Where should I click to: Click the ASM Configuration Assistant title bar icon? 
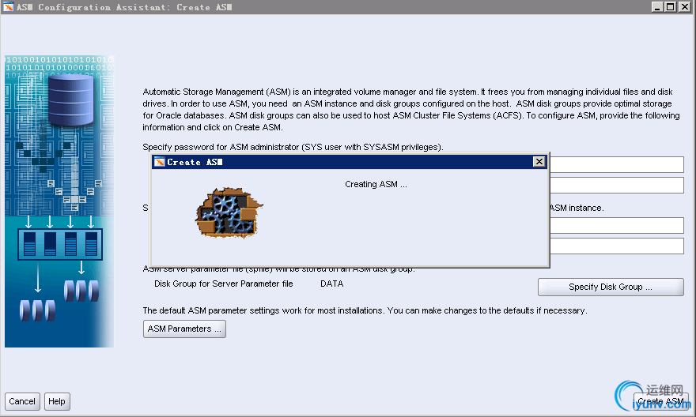pyautogui.click(x=9, y=6)
